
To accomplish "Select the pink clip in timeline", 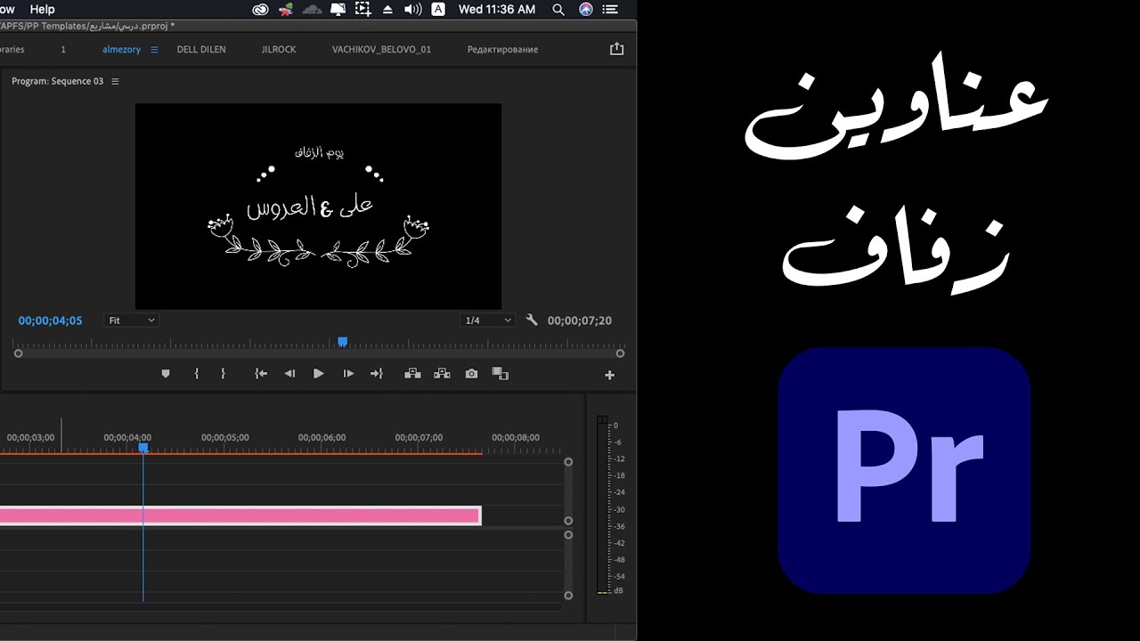I will pos(240,515).
